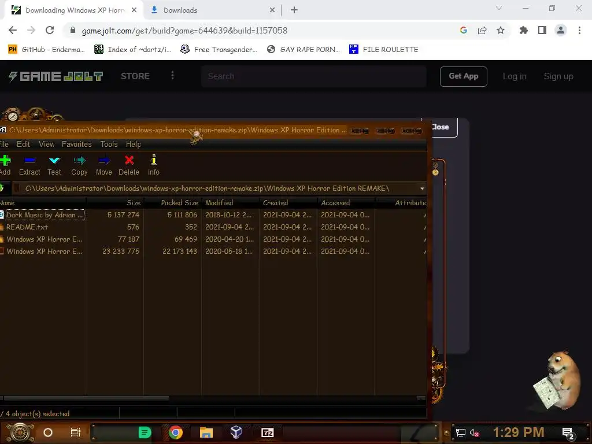Expand the 7-Zip path dropdown arrow
Image resolution: width=592 pixels, height=444 pixels.
coord(422,188)
